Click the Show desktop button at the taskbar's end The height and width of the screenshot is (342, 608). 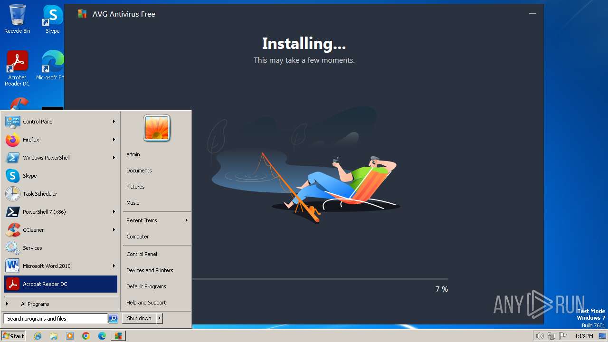pos(603,336)
